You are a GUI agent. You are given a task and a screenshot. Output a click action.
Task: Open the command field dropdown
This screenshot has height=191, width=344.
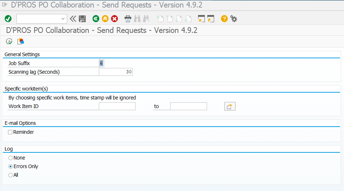click(x=63, y=19)
